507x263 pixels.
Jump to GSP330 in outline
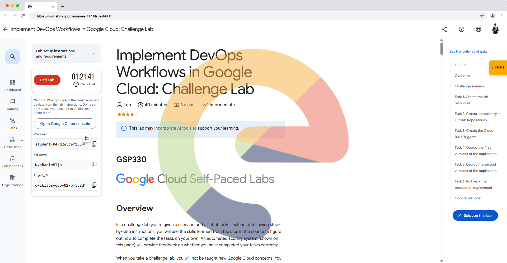pos(461,65)
